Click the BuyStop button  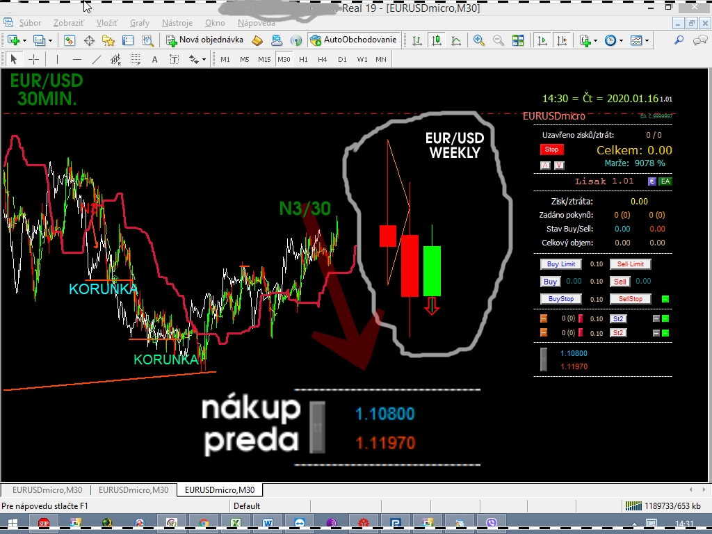tap(561, 299)
